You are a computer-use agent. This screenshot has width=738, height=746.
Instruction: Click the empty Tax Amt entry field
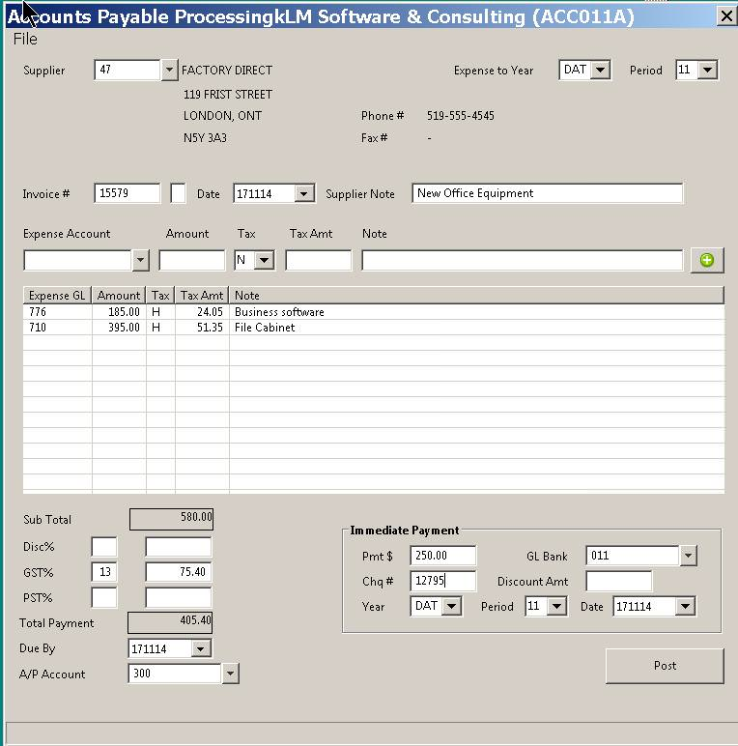[319, 260]
